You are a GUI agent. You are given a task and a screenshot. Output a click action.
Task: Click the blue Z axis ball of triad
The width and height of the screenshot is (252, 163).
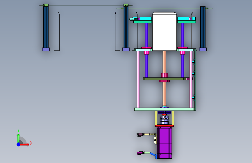pos(18,144)
